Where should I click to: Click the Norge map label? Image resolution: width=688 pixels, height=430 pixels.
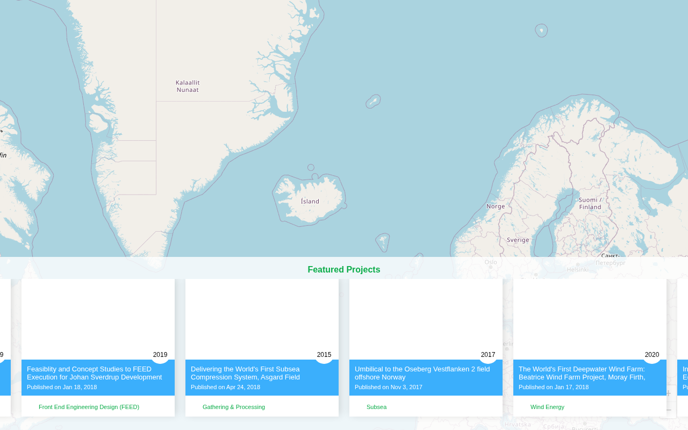tap(496, 206)
